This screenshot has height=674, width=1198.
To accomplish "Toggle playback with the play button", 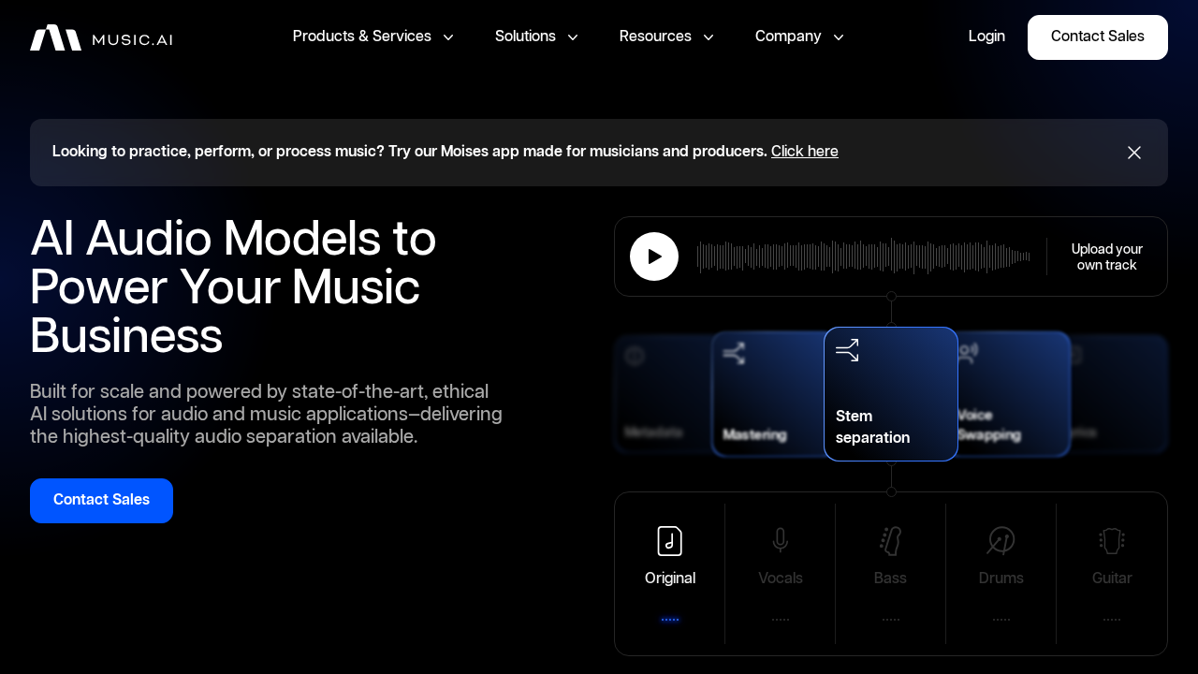I will (x=654, y=256).
